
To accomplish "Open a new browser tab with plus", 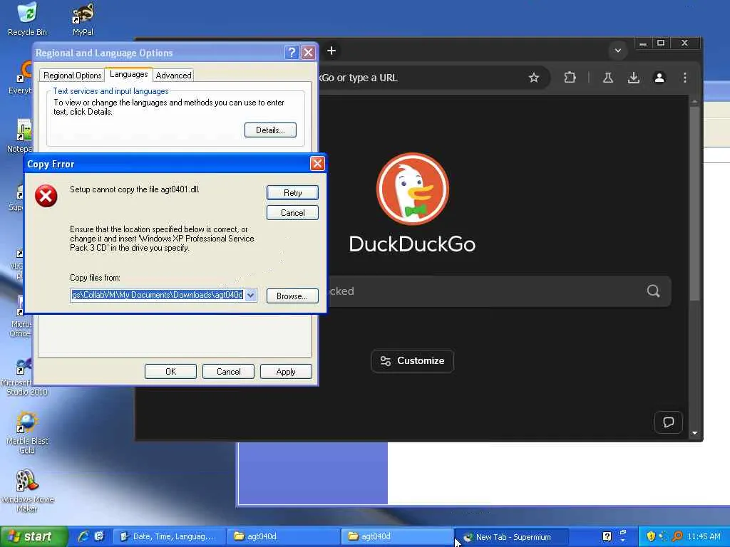I will pos(331,51).
